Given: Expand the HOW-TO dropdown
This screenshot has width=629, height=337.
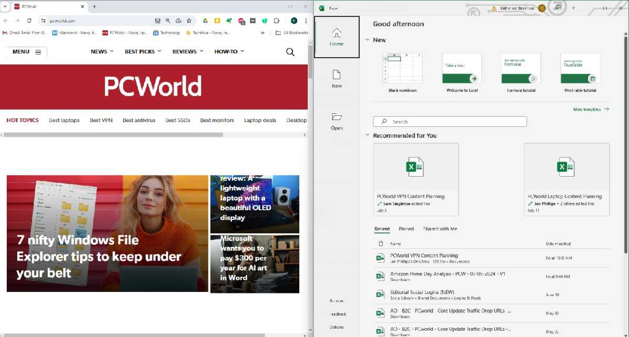Looking at the screenshot, I should 230,51.
